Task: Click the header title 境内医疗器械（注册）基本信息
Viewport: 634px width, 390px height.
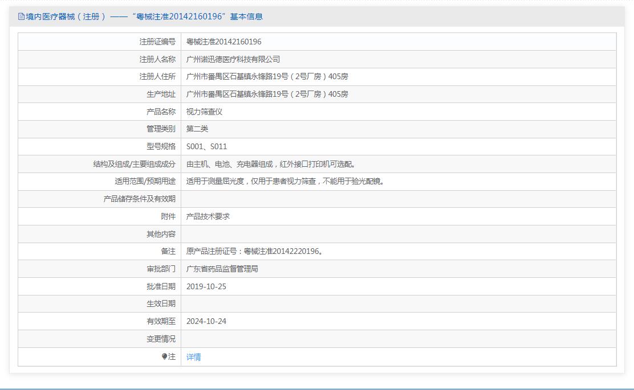Action: coord(144,17)
